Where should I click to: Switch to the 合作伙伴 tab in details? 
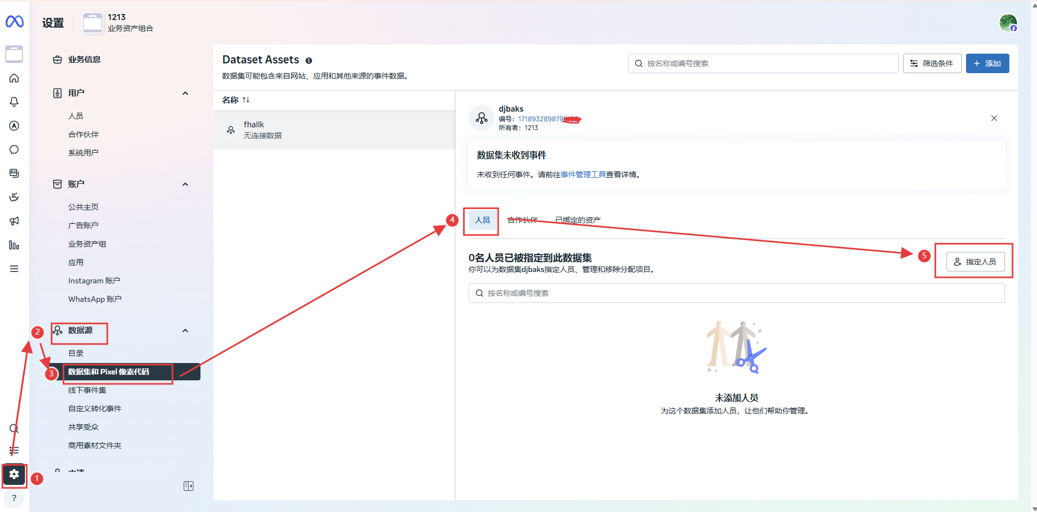522,220
